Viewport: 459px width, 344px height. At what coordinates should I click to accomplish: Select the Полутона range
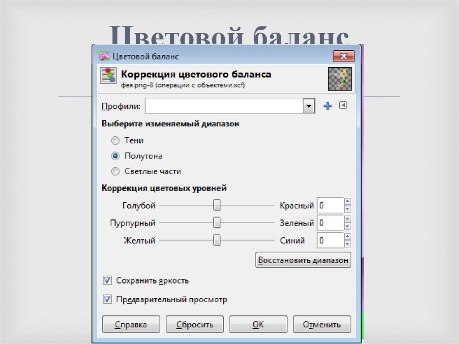[x=115, y=156]
